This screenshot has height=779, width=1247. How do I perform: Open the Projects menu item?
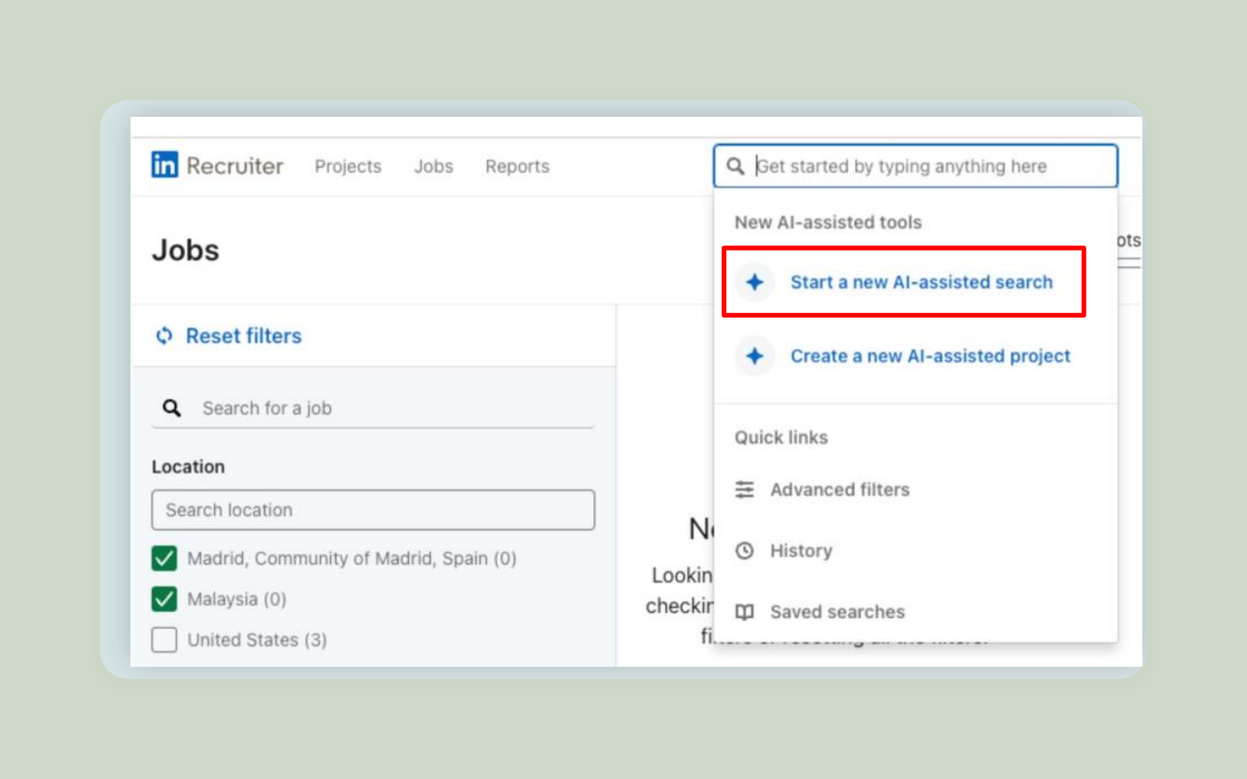[x=348, y=166]
